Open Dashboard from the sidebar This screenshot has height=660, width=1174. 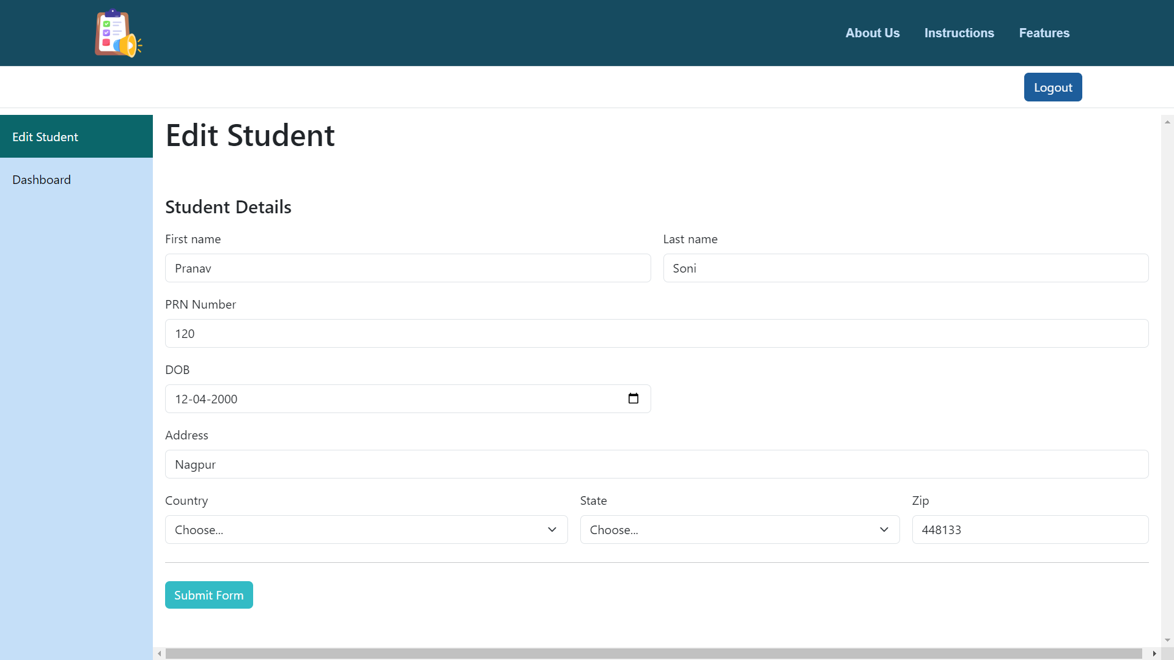(x=42, y=180)
